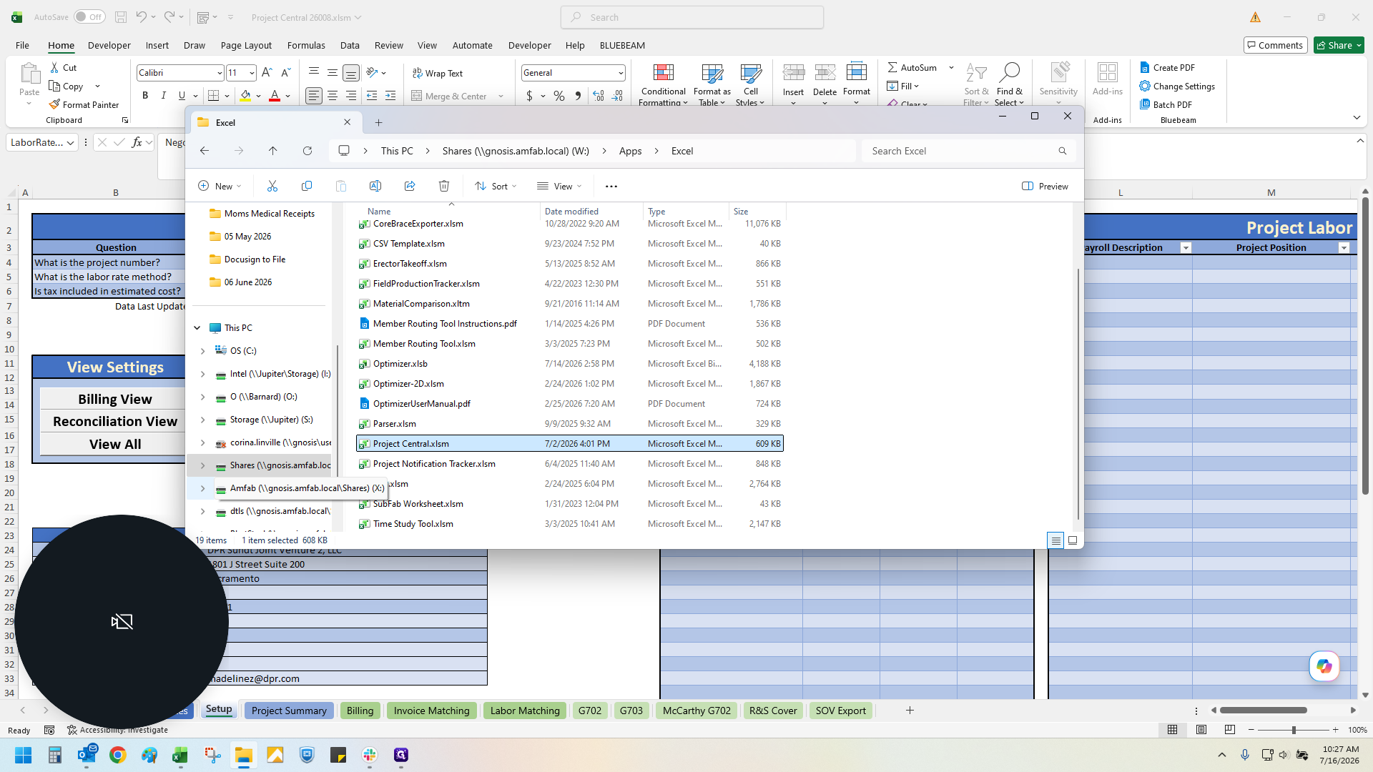Open the General number format dropdown
Viewport: 1373px width, 772px height.
[x=620, y=73]
